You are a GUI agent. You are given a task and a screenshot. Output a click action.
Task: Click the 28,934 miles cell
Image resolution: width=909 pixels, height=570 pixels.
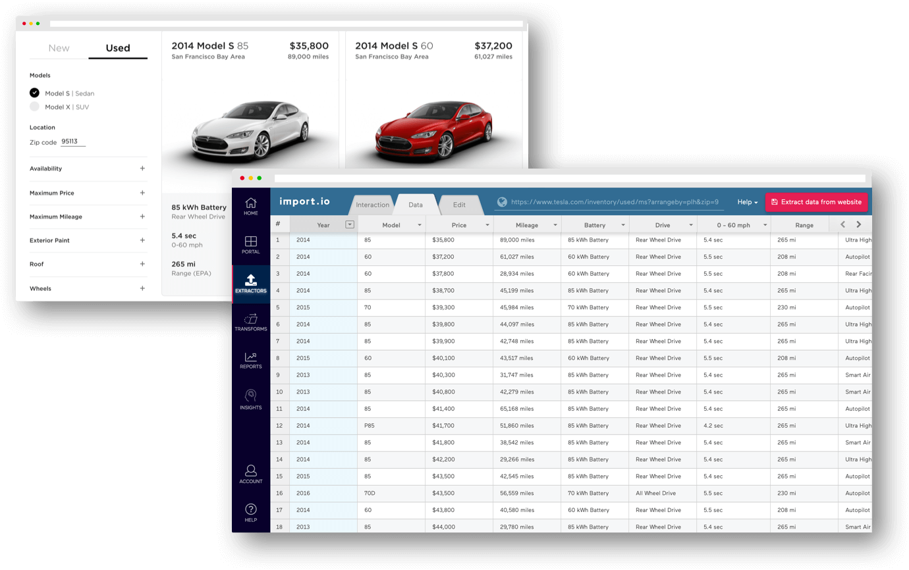tap(527, 274)
